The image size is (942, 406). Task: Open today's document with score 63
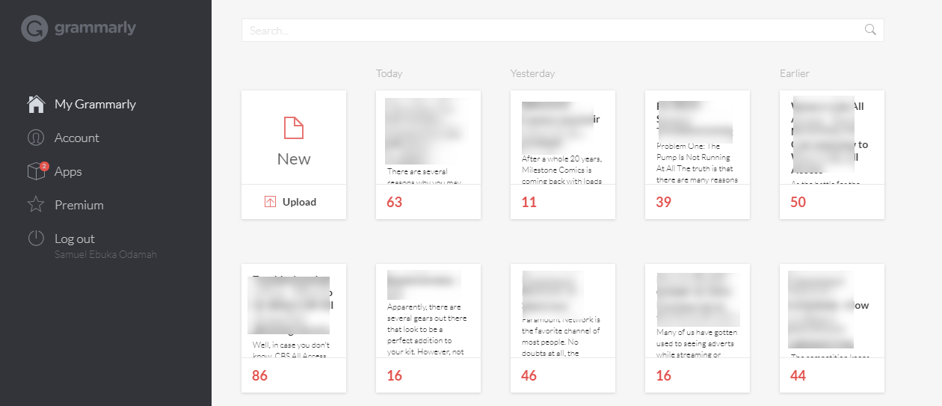tap(428, 155)
